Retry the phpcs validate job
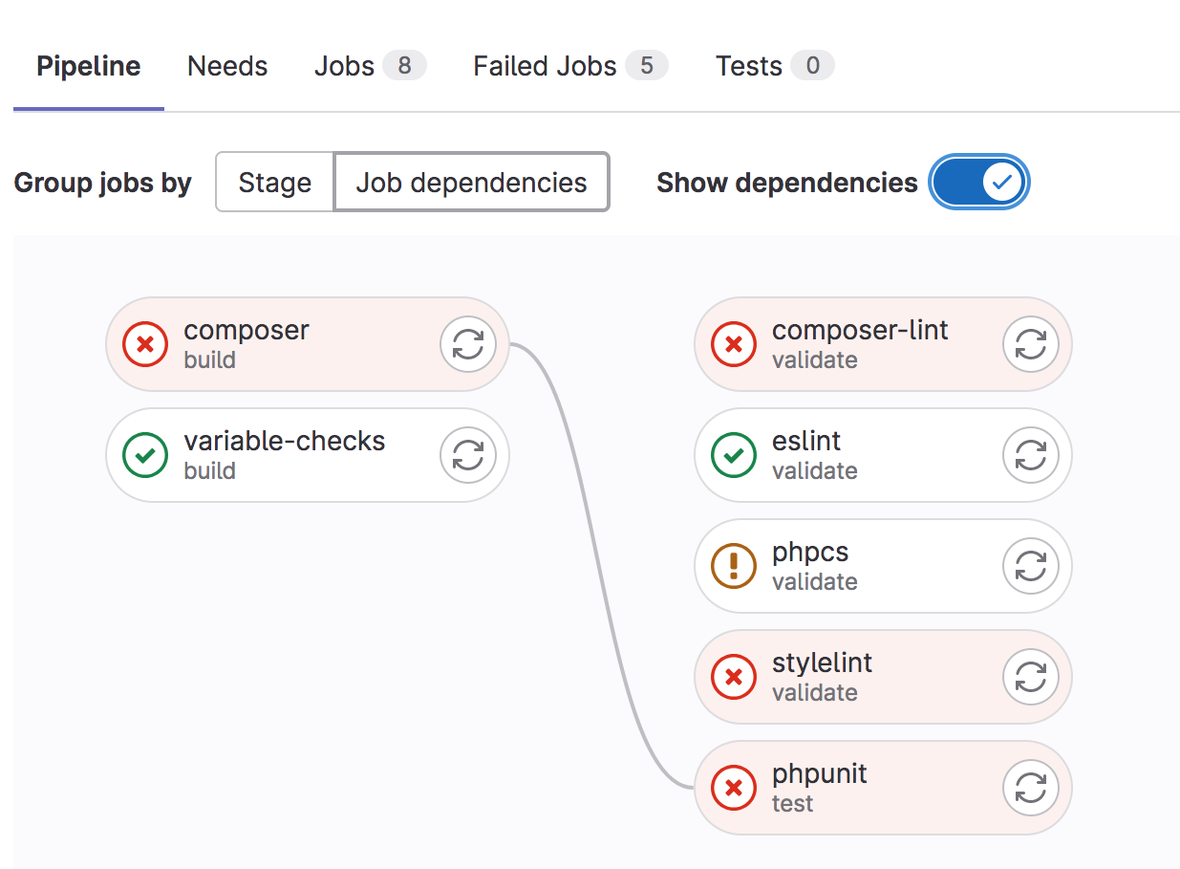 1031,566
